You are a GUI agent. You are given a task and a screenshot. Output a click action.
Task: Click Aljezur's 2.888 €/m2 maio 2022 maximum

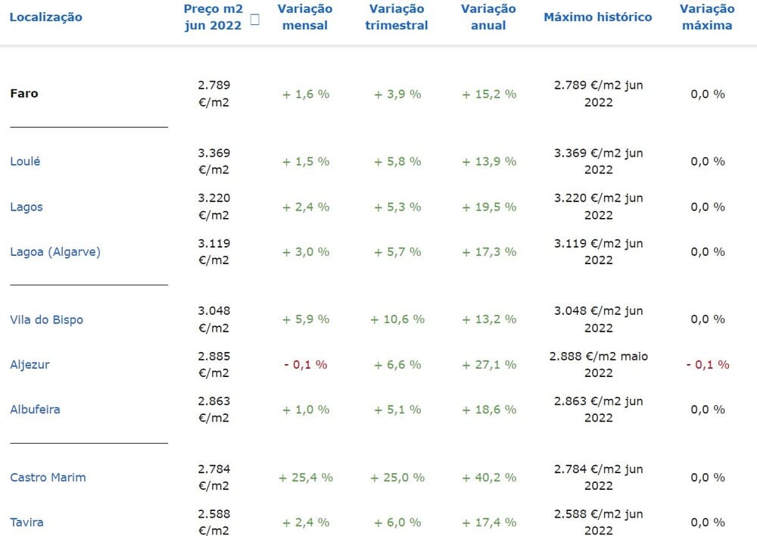pyautogui.click(x=599, y=365)
